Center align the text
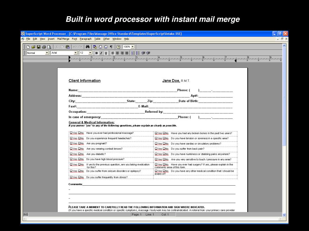This screenshot has width=309, height=231. point(117,53)
